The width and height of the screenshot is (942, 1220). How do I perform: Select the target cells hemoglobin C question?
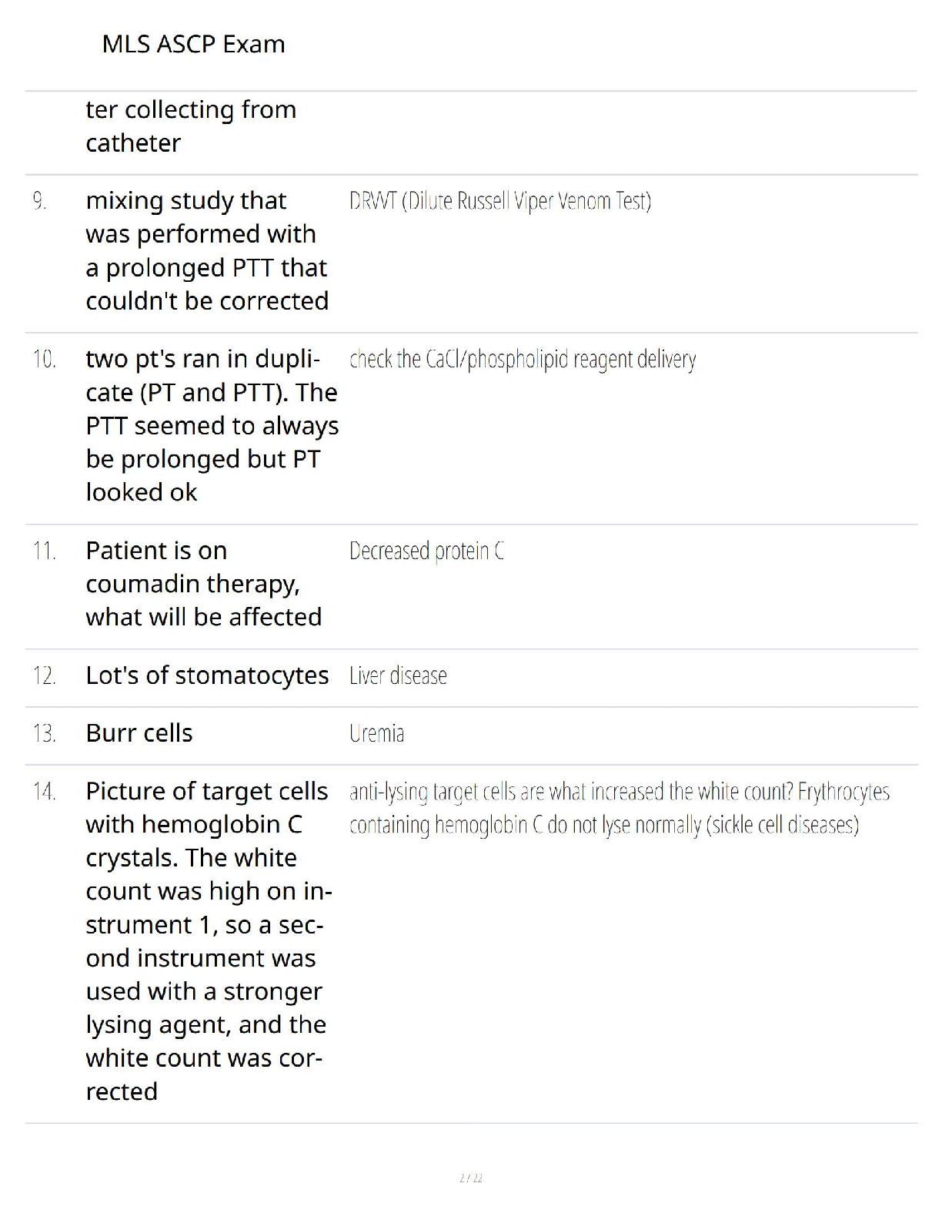(x=208, y=940)
